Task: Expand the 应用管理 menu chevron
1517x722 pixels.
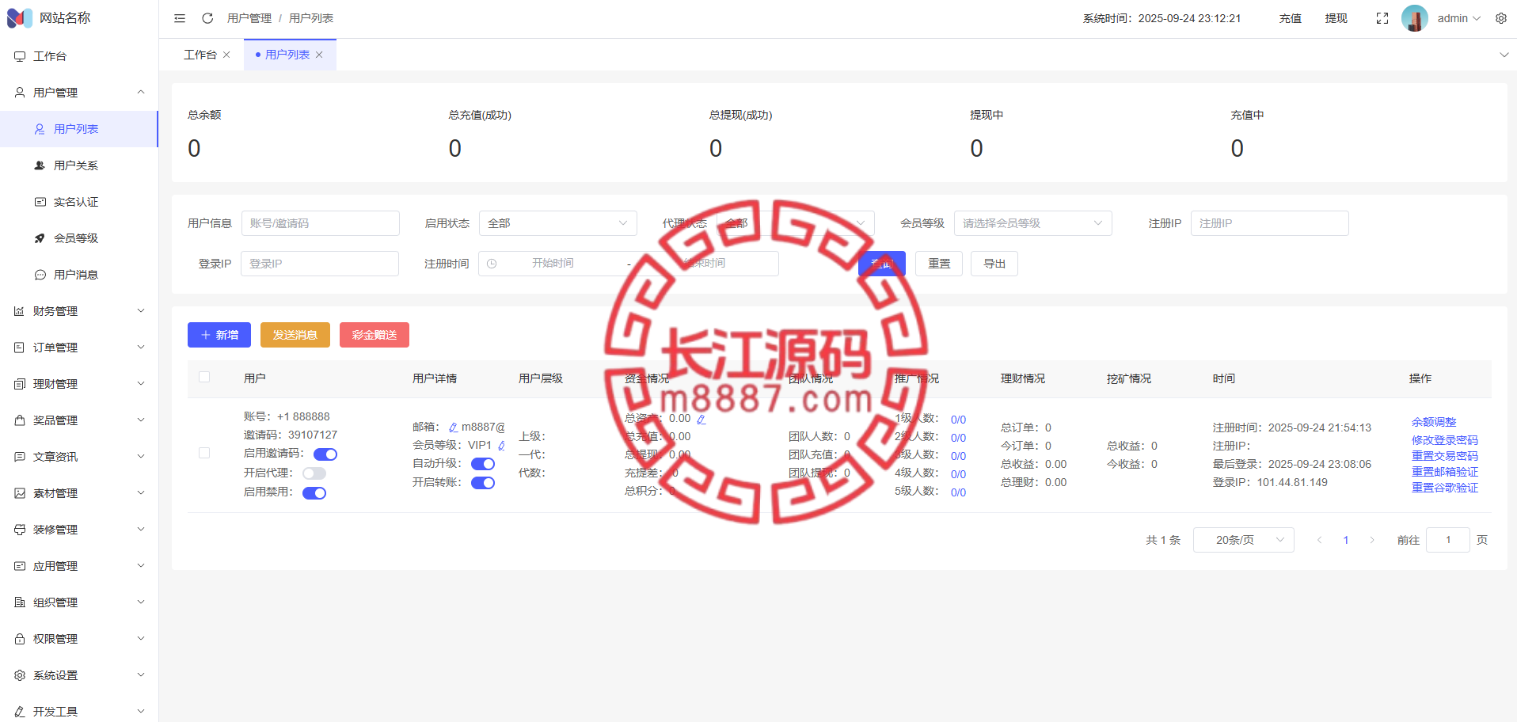Action: click(141, 566)
